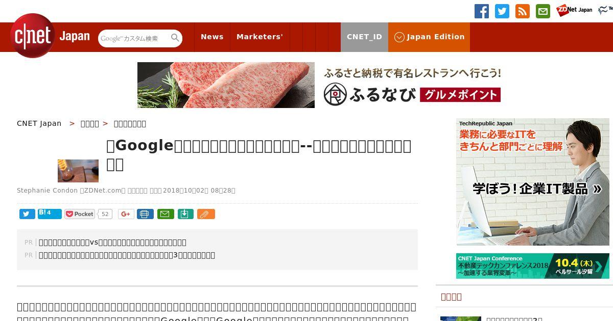The image size is (613, 321).
Task: Open the Furunavi gourmet point banner ad
Action: pyautogui.click(x=319, y=85)
